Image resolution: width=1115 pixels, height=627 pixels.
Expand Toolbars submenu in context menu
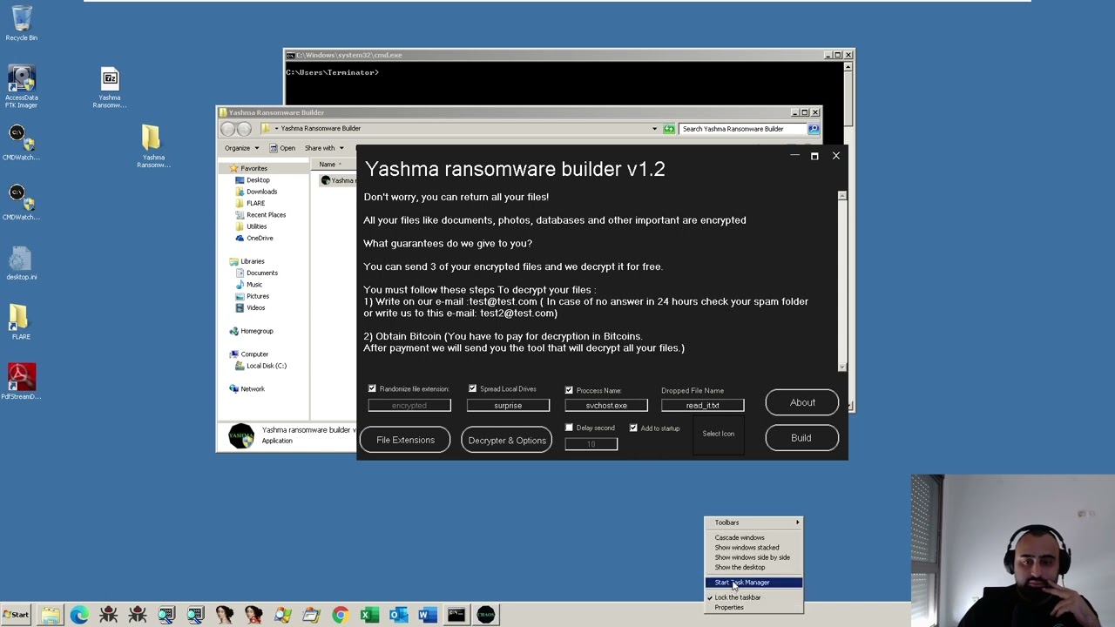point(754,522)
